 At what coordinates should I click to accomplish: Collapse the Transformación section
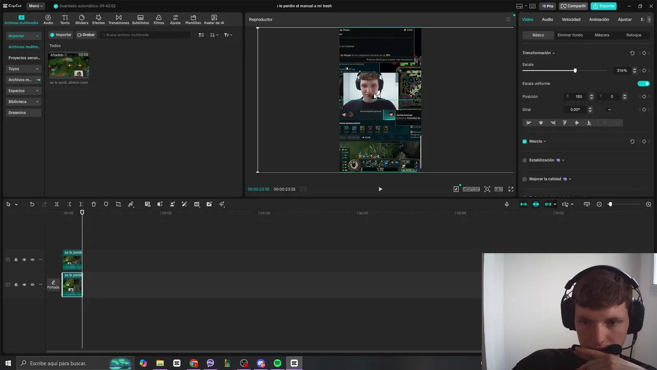point(553,53)
